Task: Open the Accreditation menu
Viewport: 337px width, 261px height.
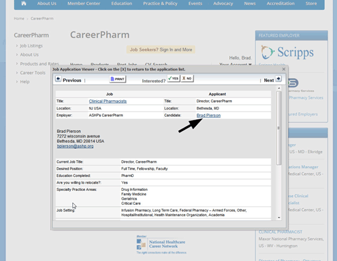Action: pyautogui.click(x=281, y=3)
